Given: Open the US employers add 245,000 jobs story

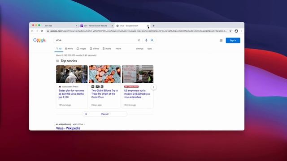Looking at the screenshot, I should click(137, 94).
